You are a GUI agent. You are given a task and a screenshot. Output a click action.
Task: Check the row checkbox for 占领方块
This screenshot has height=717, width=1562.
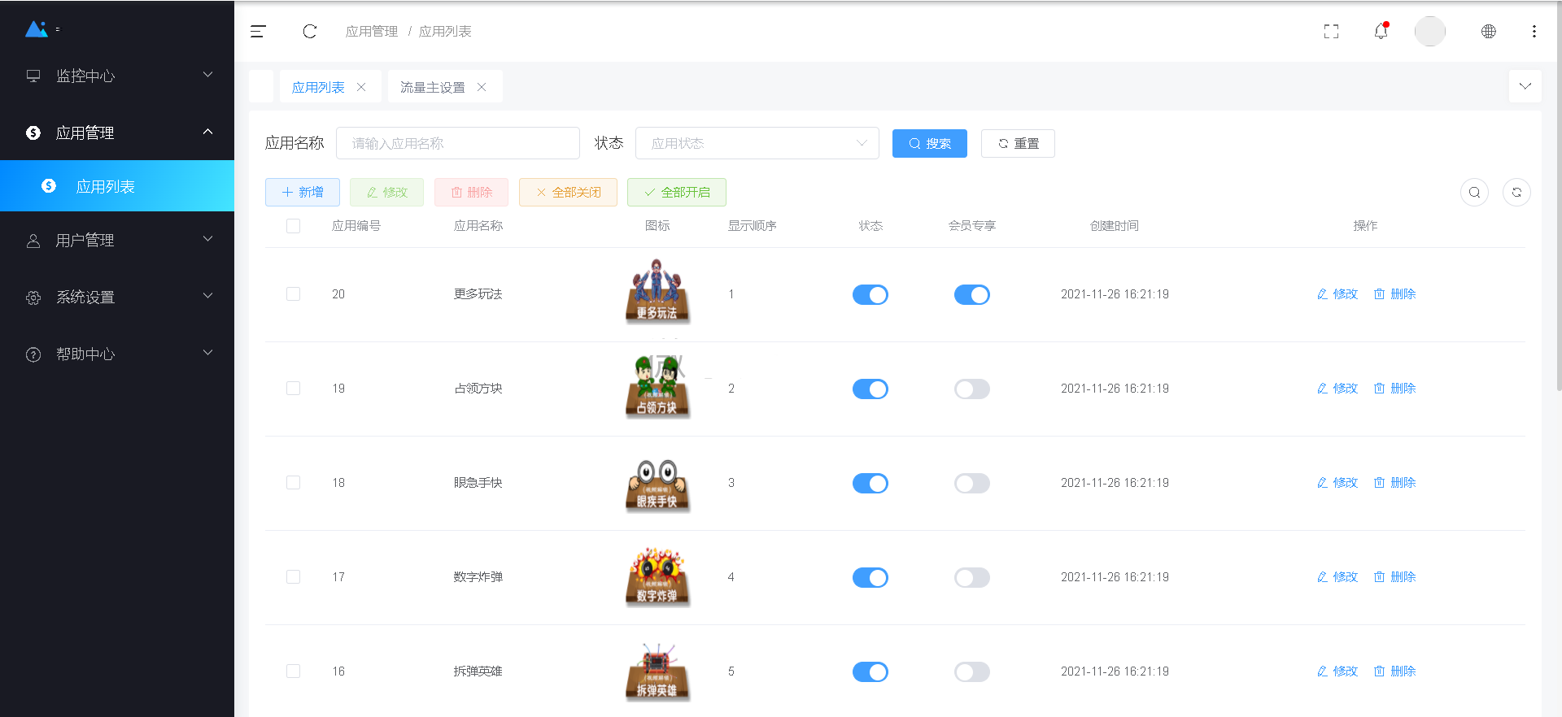[x=294, y=389]
